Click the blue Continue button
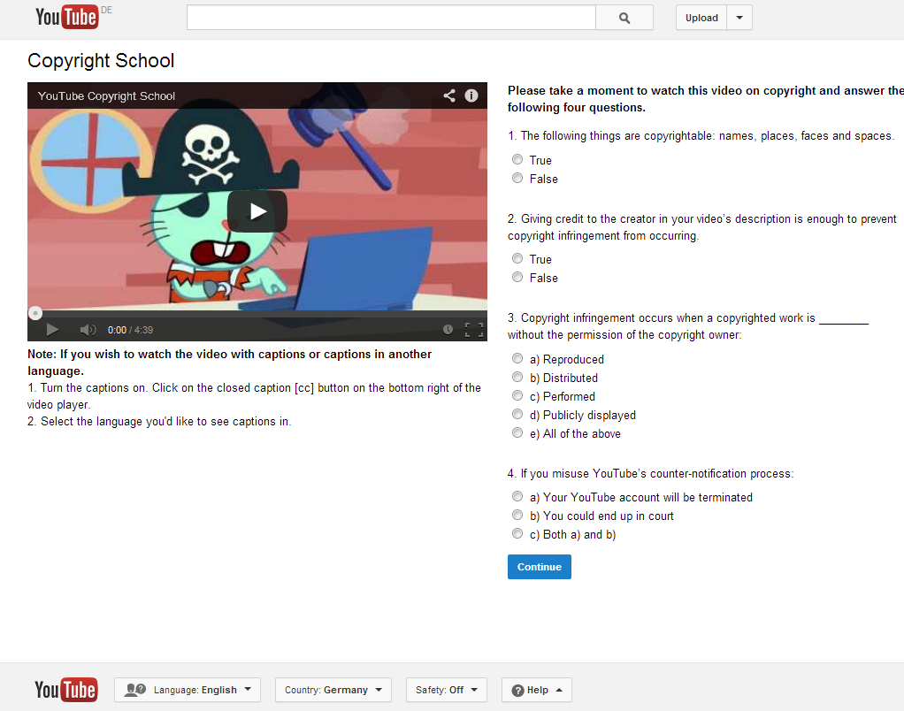This screenshot has height=711, width=904. (x=539, y=567)
